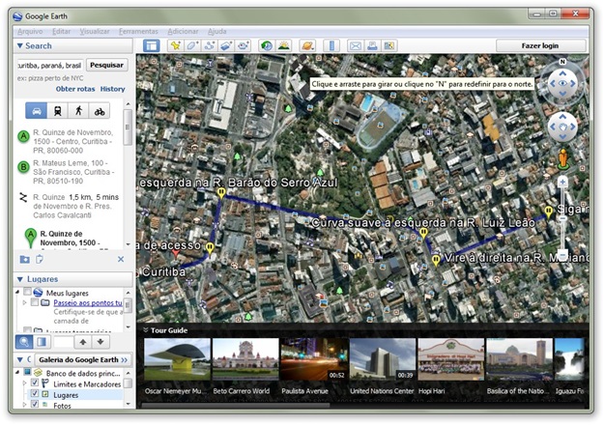
Task: Uncheck the Limites e Marcadores layer
Action: 35,383
